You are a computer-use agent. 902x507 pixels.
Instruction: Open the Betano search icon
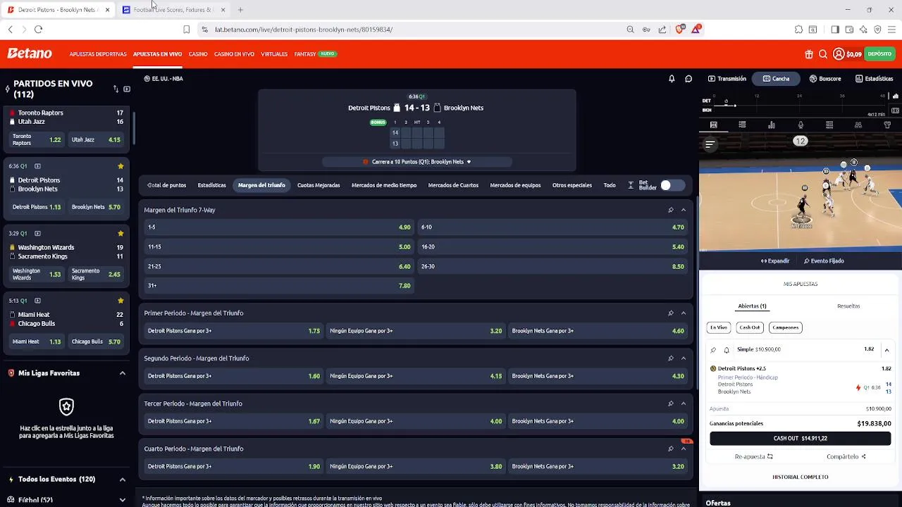pos(823,54)
